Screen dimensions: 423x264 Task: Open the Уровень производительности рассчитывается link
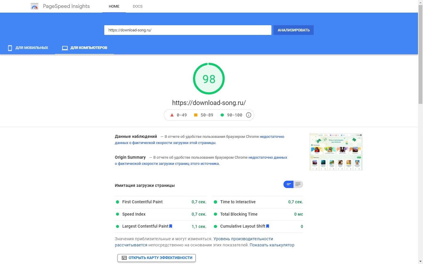pos(243,239)
